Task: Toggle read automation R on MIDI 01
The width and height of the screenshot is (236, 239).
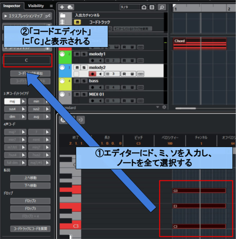Action: 124,101
